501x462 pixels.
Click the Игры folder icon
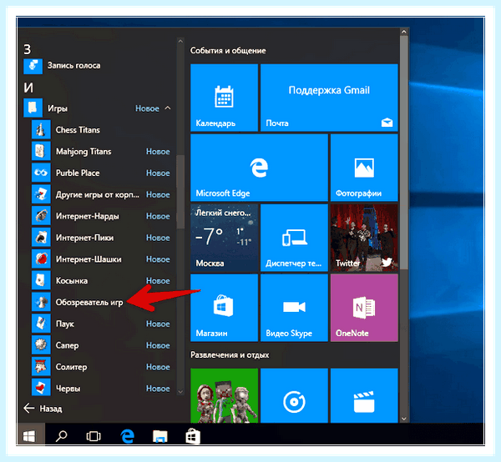pyautogui.click(x=33, y=108)
